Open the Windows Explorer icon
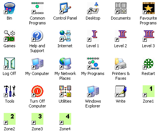This screenshot has height=134, width=159. click(93, 91)
